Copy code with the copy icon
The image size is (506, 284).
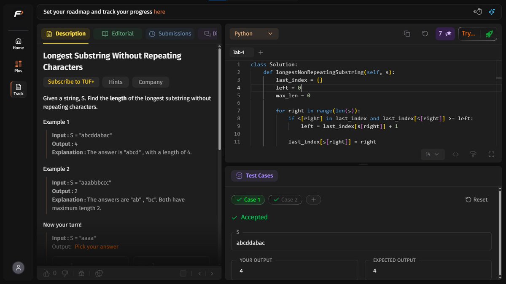pos(407,34)
